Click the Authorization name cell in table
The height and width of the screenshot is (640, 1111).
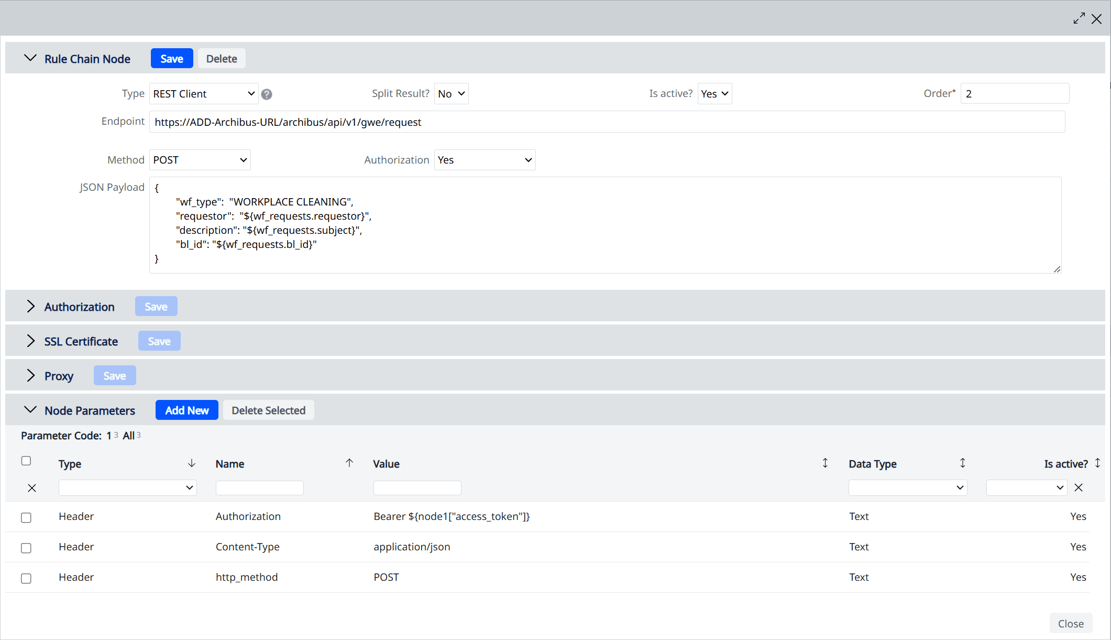click(x=248, y=516)
